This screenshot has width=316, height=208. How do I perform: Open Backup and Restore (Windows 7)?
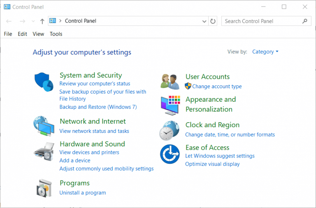coord(98,107)
